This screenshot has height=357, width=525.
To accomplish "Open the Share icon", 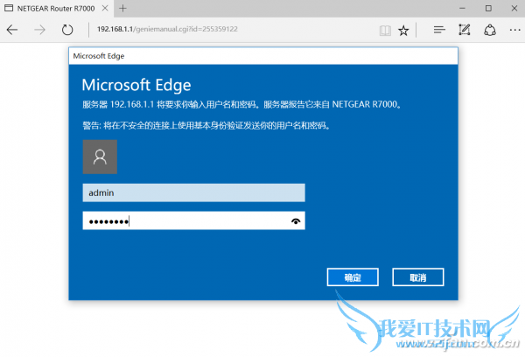I will 490,30.
